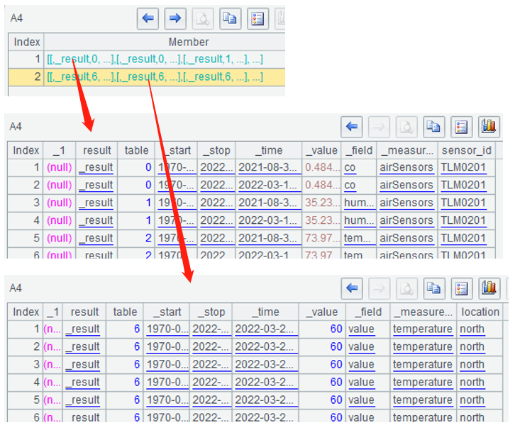Select highlighted Member row 2
The image size is (515, 430).
click(163, 77)
